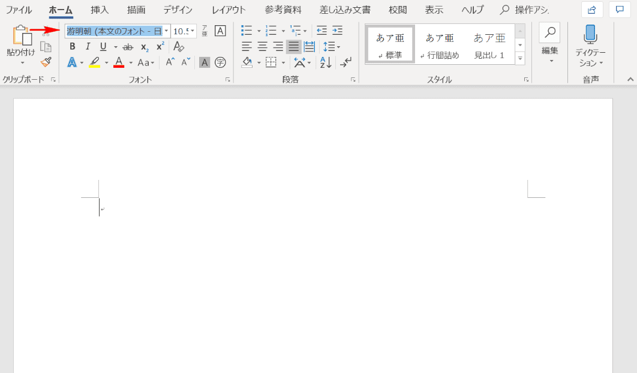Viewport: 637px width, 373px height.
Task: Switch to the 校閲 tab
Action: (397, 10)
